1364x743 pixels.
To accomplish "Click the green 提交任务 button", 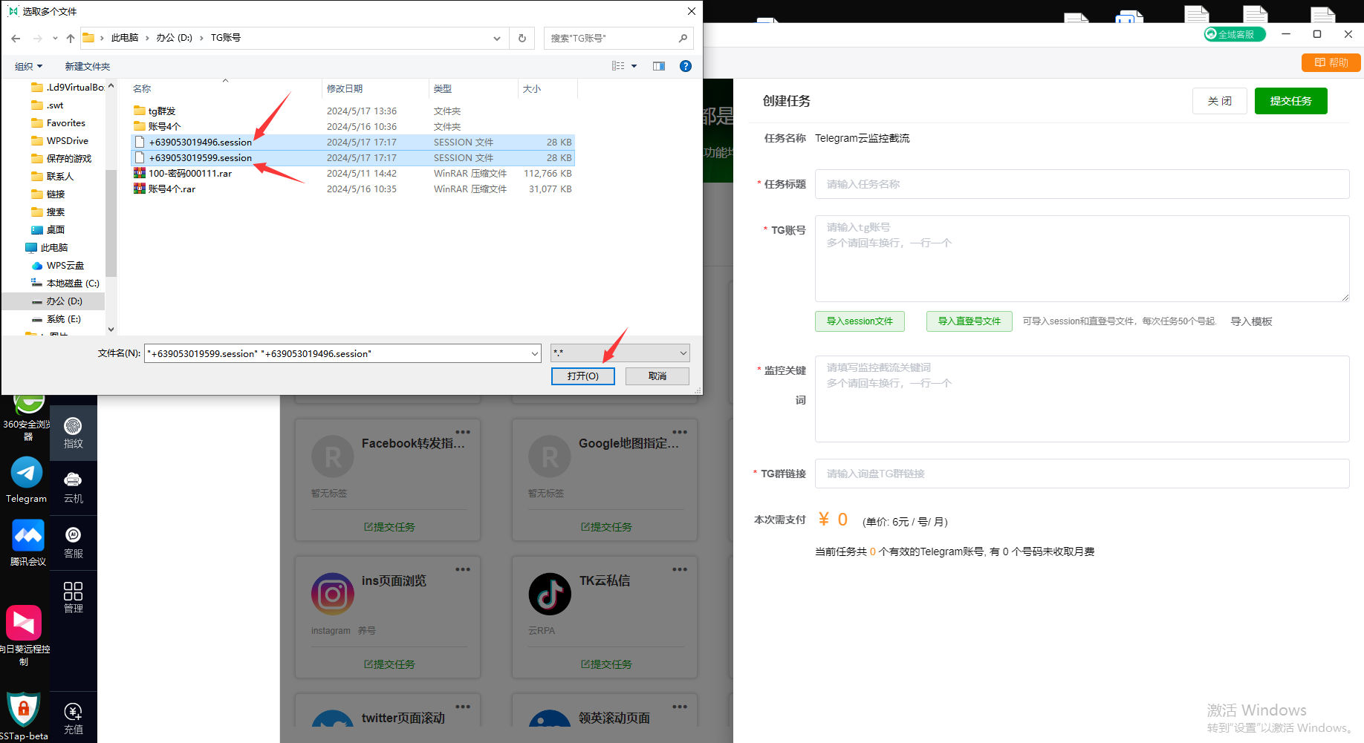I will [x=1290, y=100].
